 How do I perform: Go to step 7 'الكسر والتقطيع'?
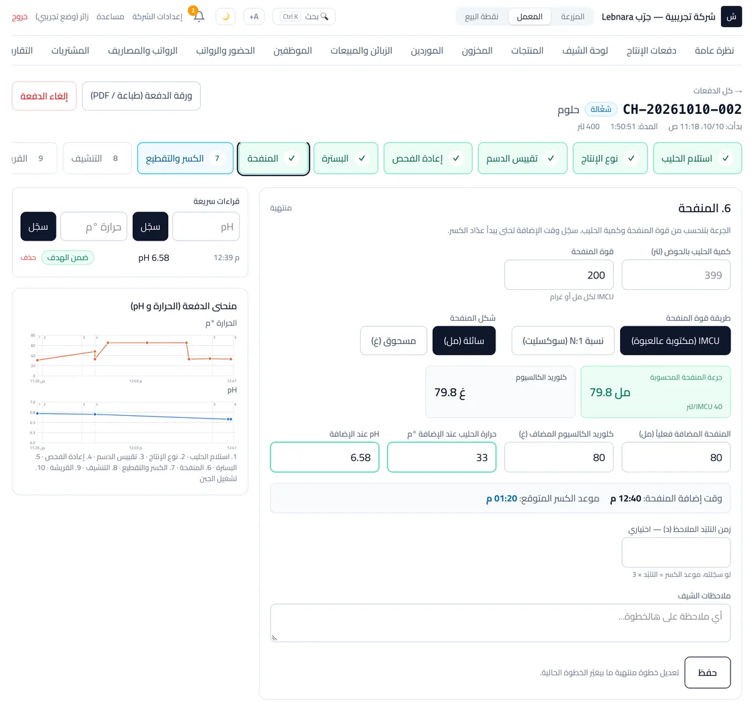185,158
